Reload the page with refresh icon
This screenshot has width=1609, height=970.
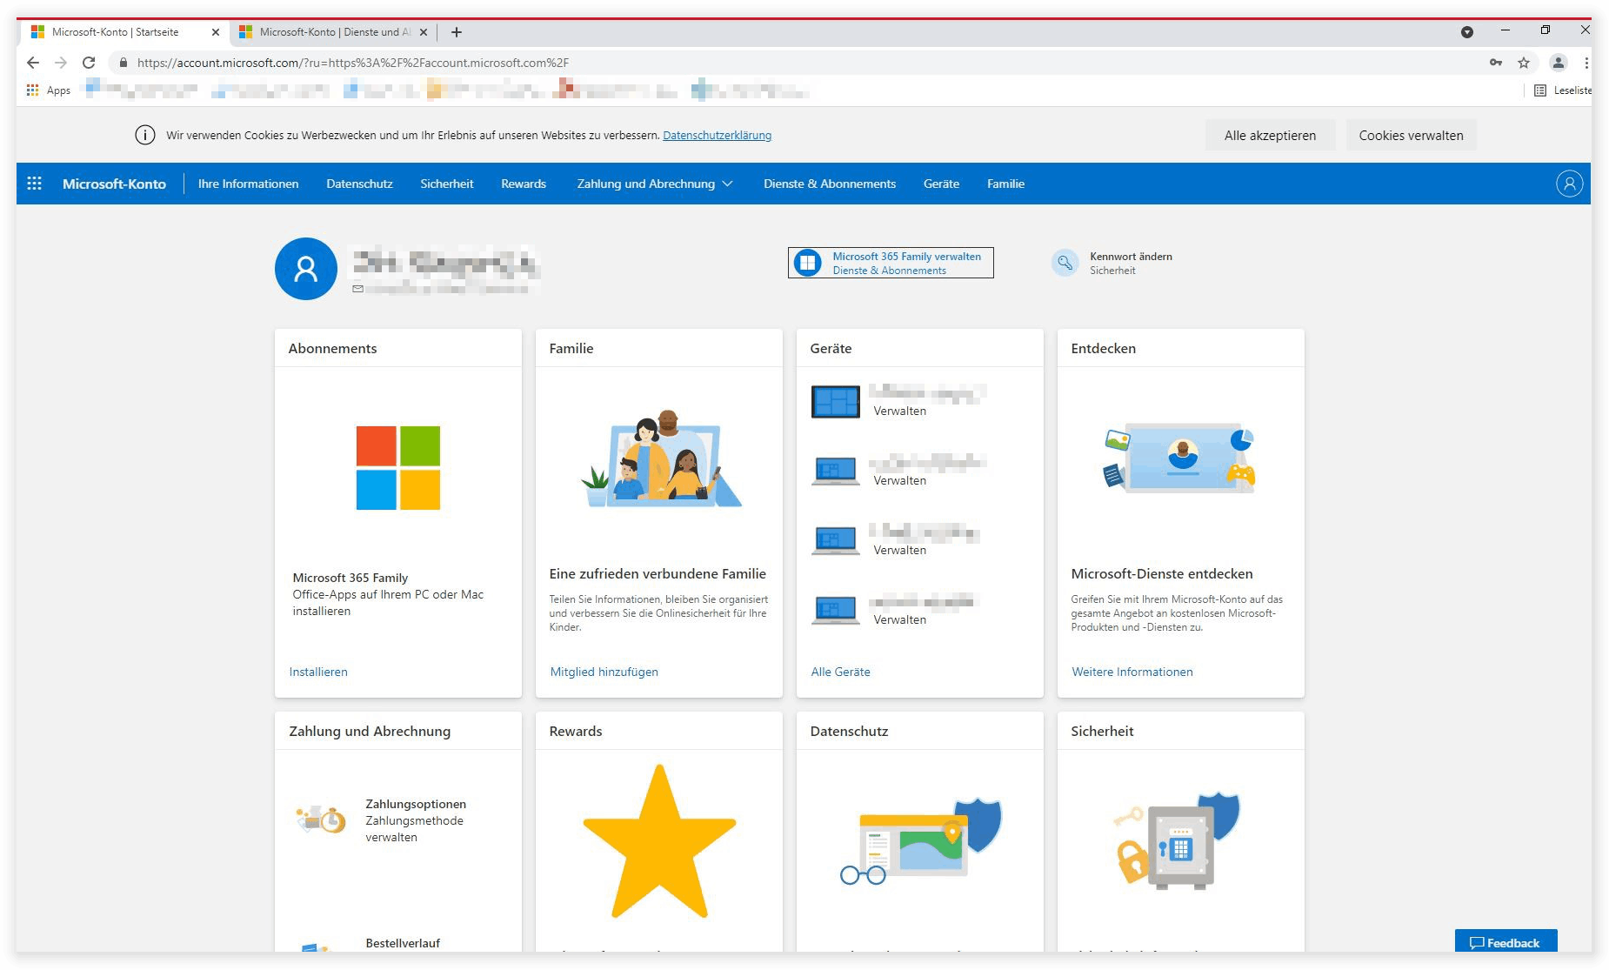89,63
